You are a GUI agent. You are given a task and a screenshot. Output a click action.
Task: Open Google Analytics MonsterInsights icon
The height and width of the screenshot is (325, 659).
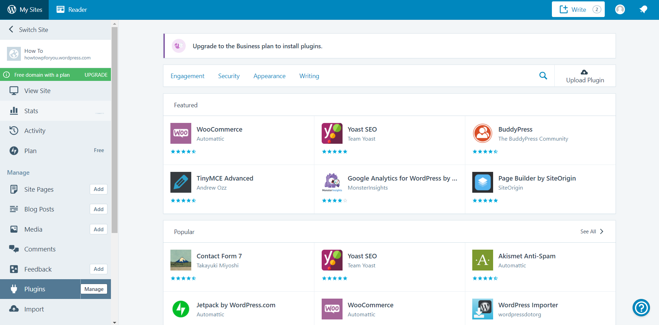(x=332, y=182)
